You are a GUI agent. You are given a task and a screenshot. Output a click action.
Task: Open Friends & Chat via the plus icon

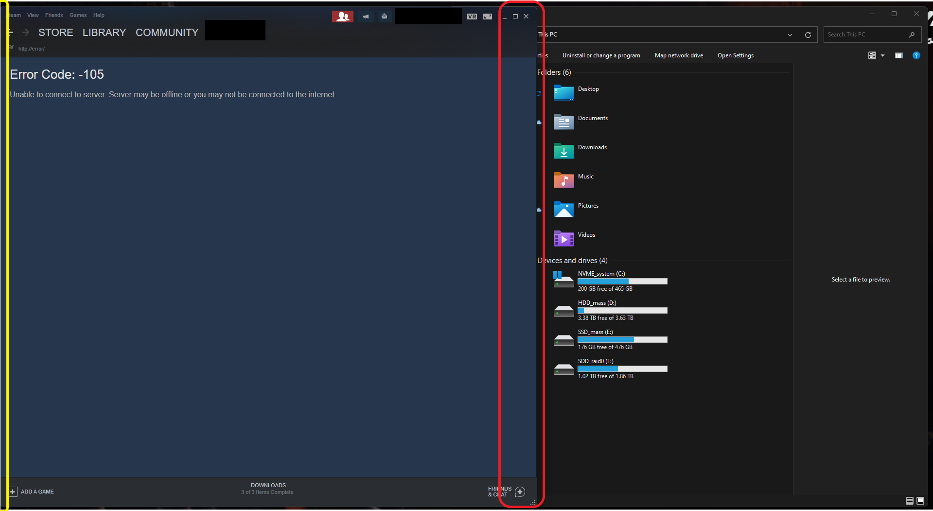click(520, 492)
